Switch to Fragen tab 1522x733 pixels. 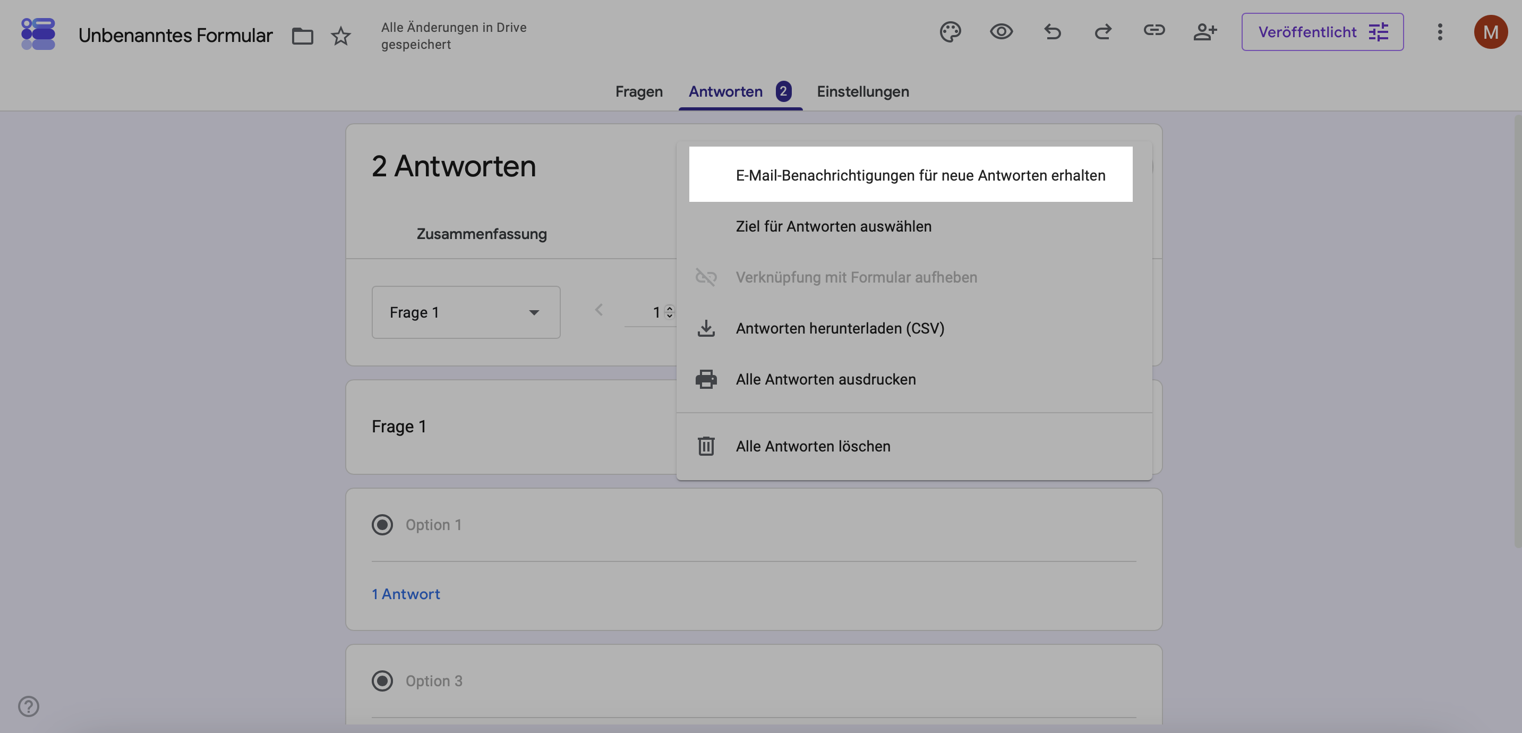[x=639, y=91]
